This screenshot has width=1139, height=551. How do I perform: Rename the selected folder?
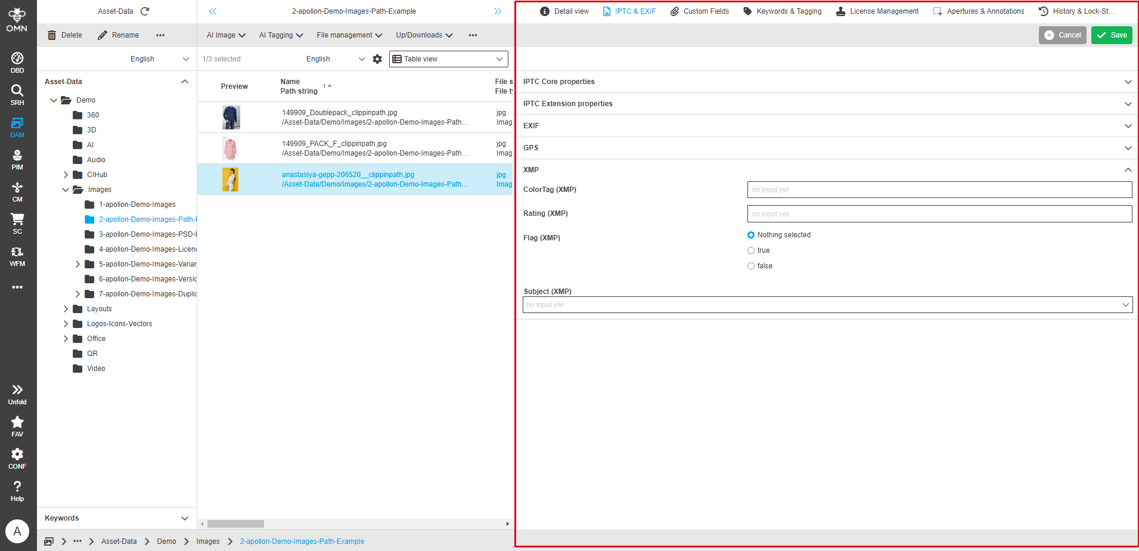click(118, 35)
